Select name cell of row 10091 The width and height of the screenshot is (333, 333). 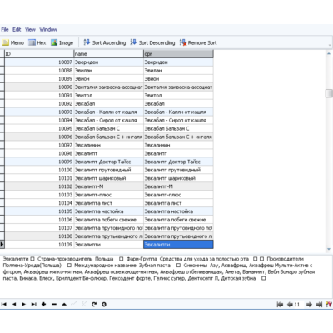click(x=109, y=95)
